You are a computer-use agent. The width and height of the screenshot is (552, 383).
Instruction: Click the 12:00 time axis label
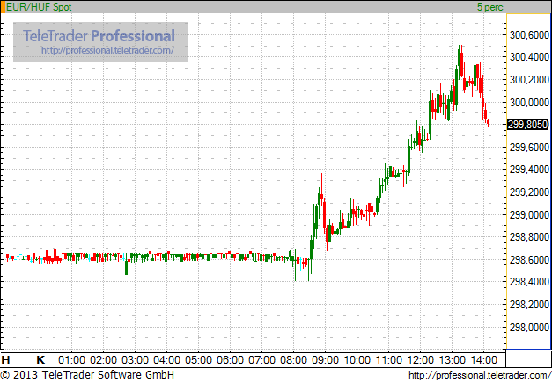(421, 360)
